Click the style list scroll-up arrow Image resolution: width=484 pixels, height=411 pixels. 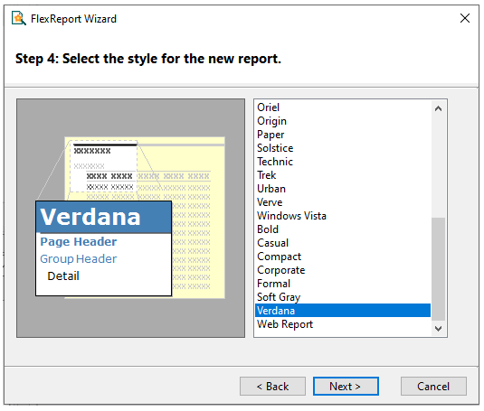pos(438,108)
